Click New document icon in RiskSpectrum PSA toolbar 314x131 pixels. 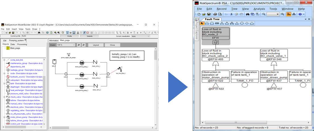199,14
